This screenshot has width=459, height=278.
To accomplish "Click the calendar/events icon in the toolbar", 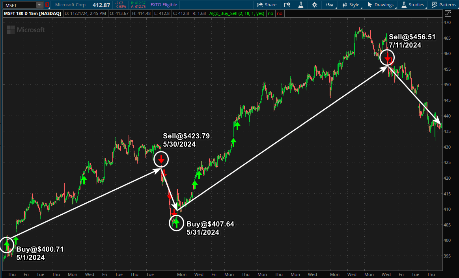I will [286, 5].
